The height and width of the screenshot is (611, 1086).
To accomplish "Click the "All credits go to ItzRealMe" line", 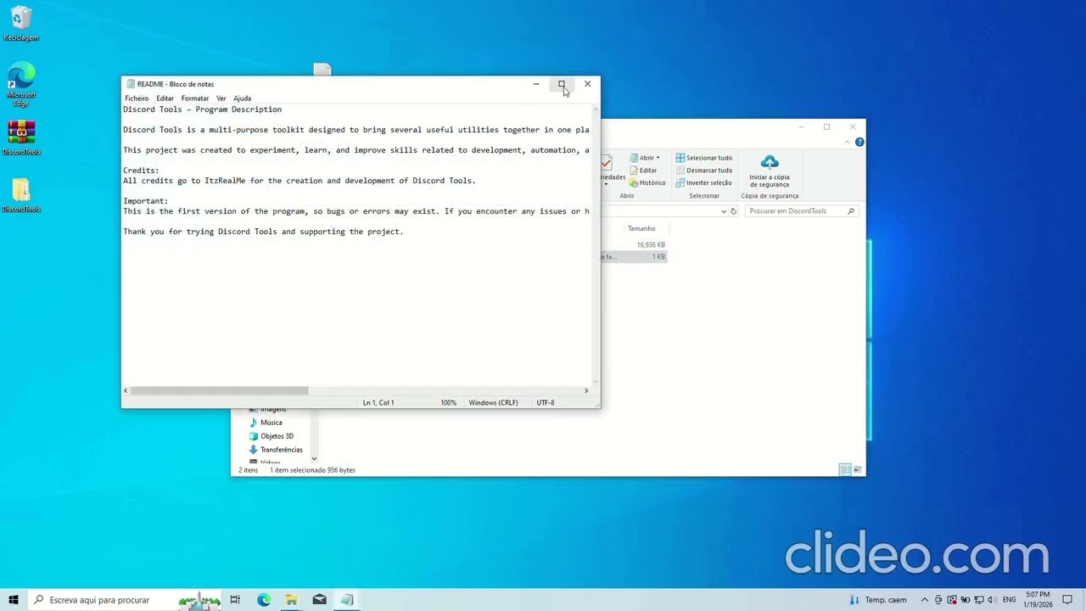I will (299, 181).
